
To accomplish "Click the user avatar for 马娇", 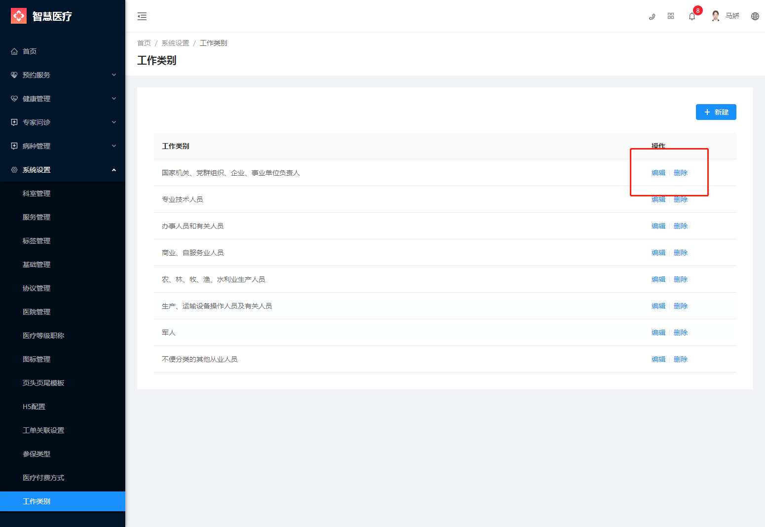I will (716, 16).
